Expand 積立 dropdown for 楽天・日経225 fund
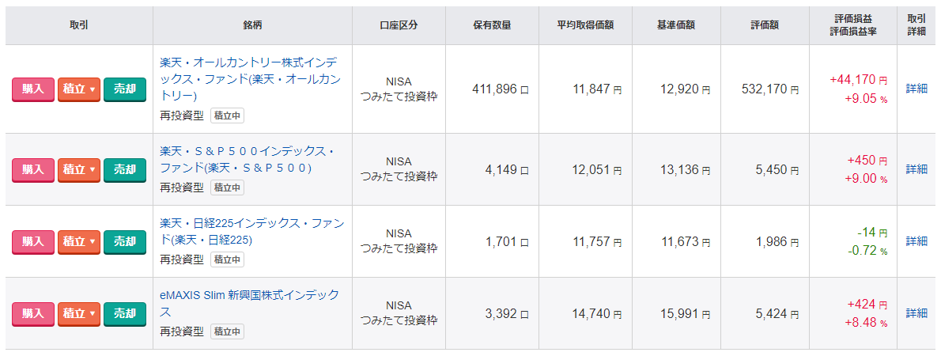The image size is (941, 356). (x=79, y=241)
